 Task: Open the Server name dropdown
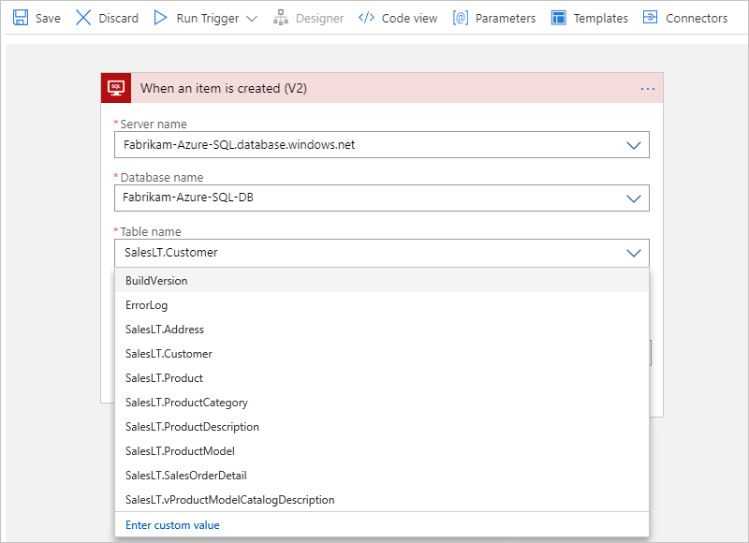click(634, 144)
